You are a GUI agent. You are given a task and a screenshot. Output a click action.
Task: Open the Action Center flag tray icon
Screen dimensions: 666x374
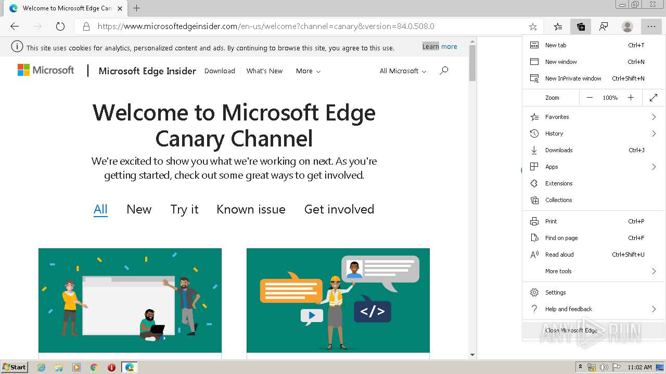coord(616,367)
